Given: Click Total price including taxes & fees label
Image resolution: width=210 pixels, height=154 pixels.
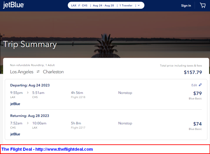Looking at the screenshot, I should [181, 66].
